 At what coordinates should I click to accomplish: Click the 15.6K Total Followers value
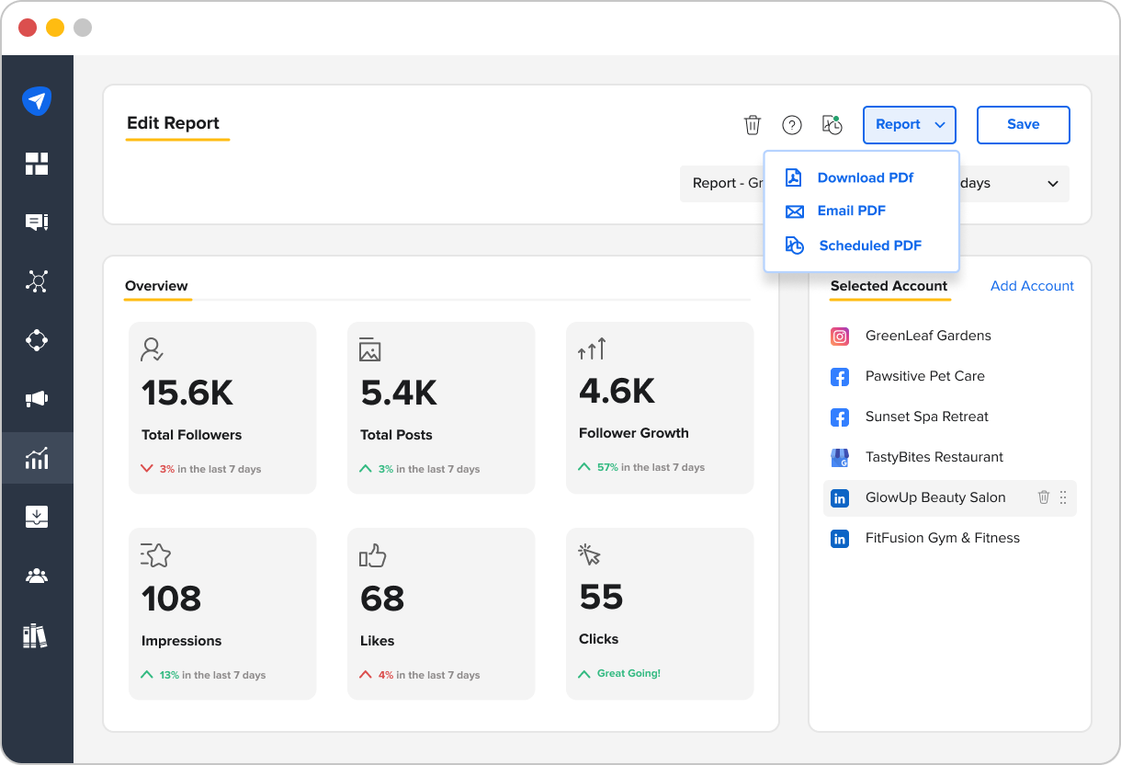pyautogui.click(x=187, y=394)
